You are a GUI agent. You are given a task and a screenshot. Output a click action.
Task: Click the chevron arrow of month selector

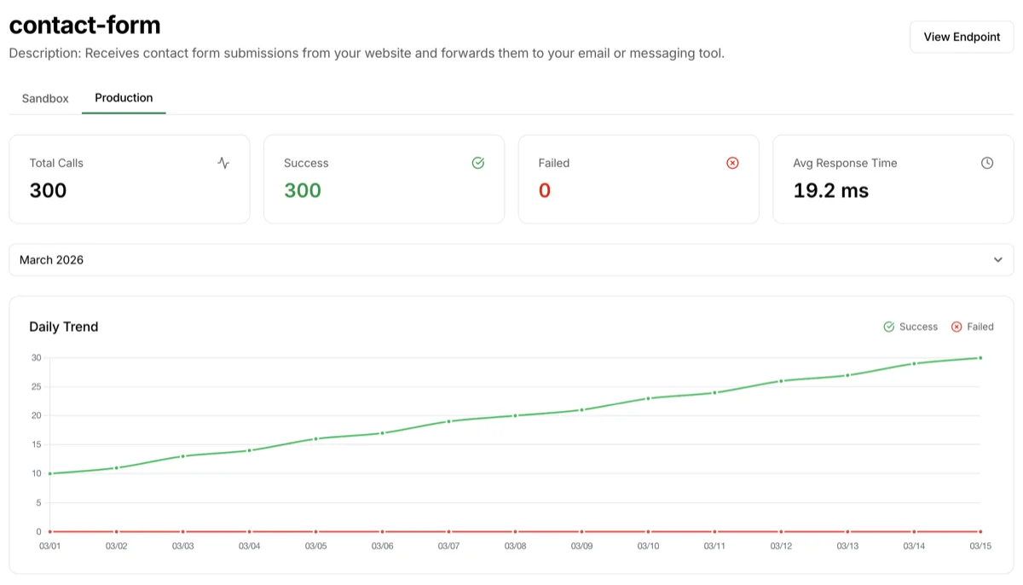pyautogui.click(x=998, y=260)
